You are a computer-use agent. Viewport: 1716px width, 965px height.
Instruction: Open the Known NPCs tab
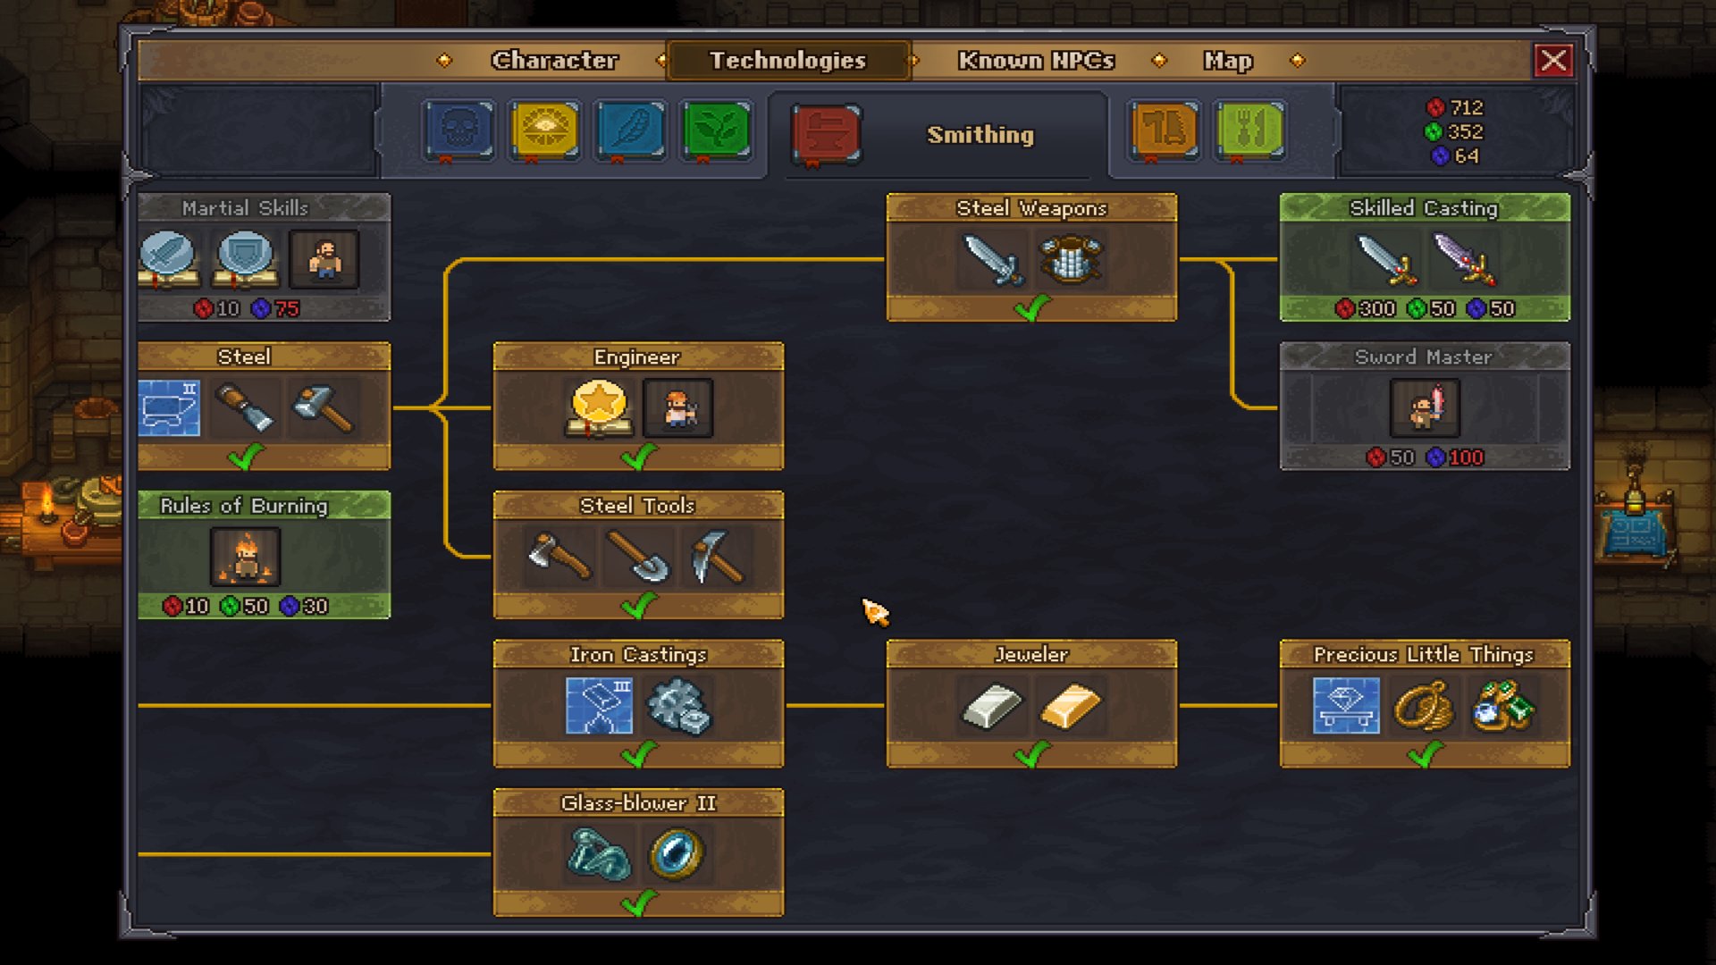1036,60
